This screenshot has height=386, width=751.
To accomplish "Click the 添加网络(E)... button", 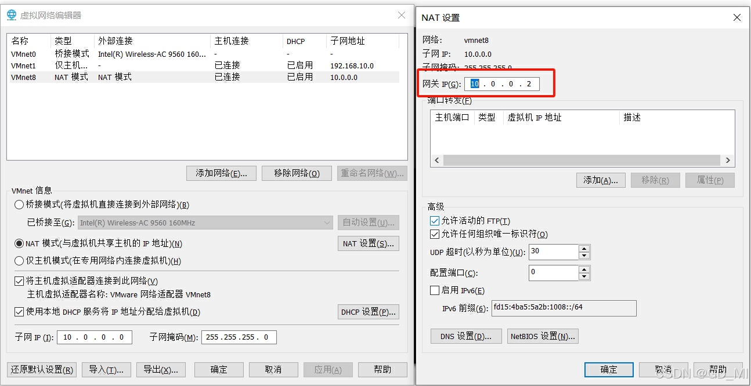I will click(222, 173).
